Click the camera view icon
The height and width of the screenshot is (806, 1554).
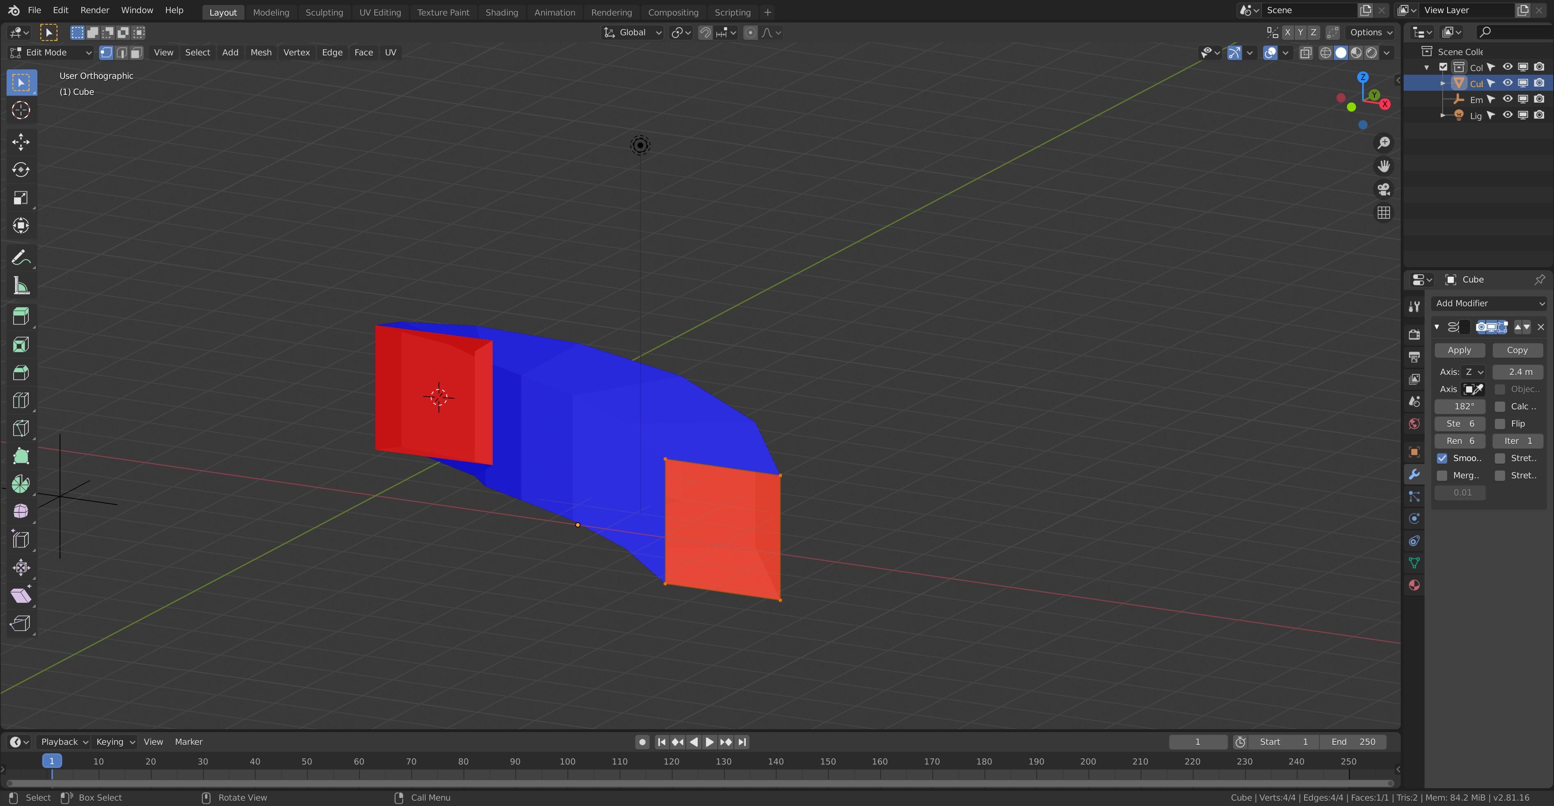click(1383, 189)
